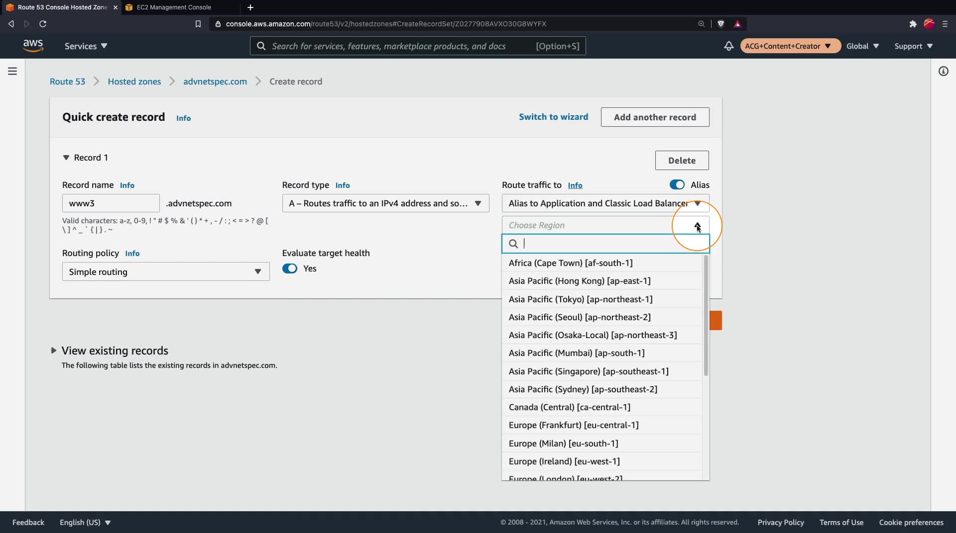Click the region list scrollbar
Screen dimensions: 956x533
(706, 316)
